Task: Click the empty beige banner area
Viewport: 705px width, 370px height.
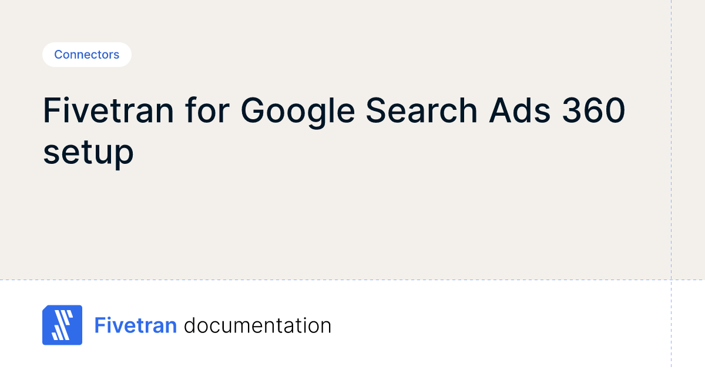Action: tap(352, 223)
